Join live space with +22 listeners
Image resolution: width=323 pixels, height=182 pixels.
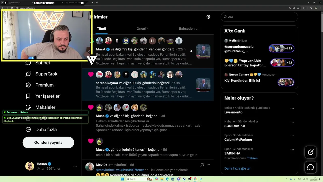click(x=282, y=62)
